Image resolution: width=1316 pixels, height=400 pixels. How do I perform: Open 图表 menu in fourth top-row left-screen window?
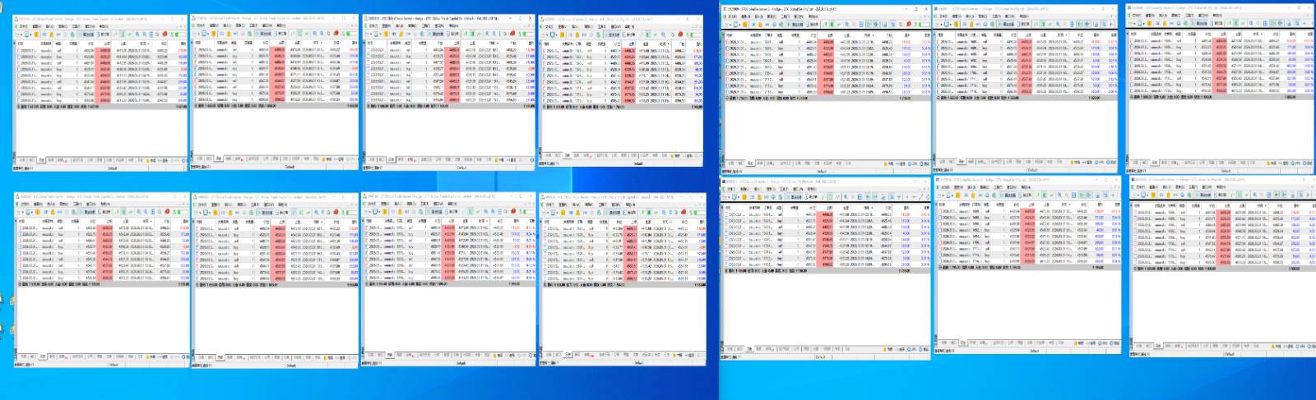[589, 26]
